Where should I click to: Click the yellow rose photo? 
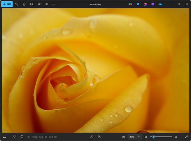pyautogui.click(x=95, y=70)
